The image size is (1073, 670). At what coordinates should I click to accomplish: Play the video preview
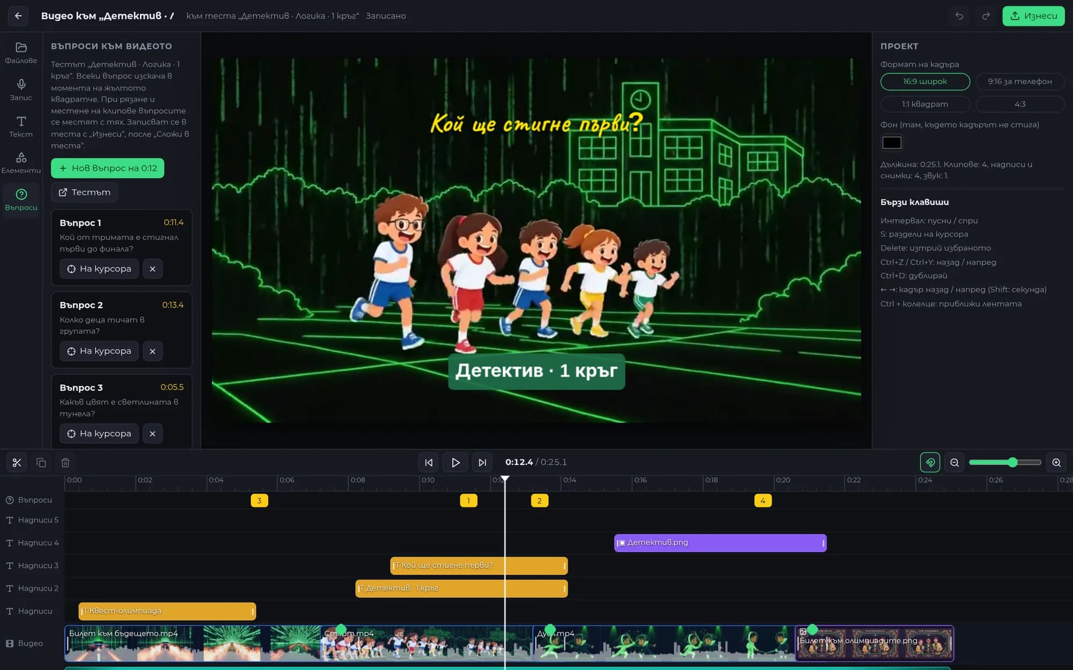tap(455, 463)
